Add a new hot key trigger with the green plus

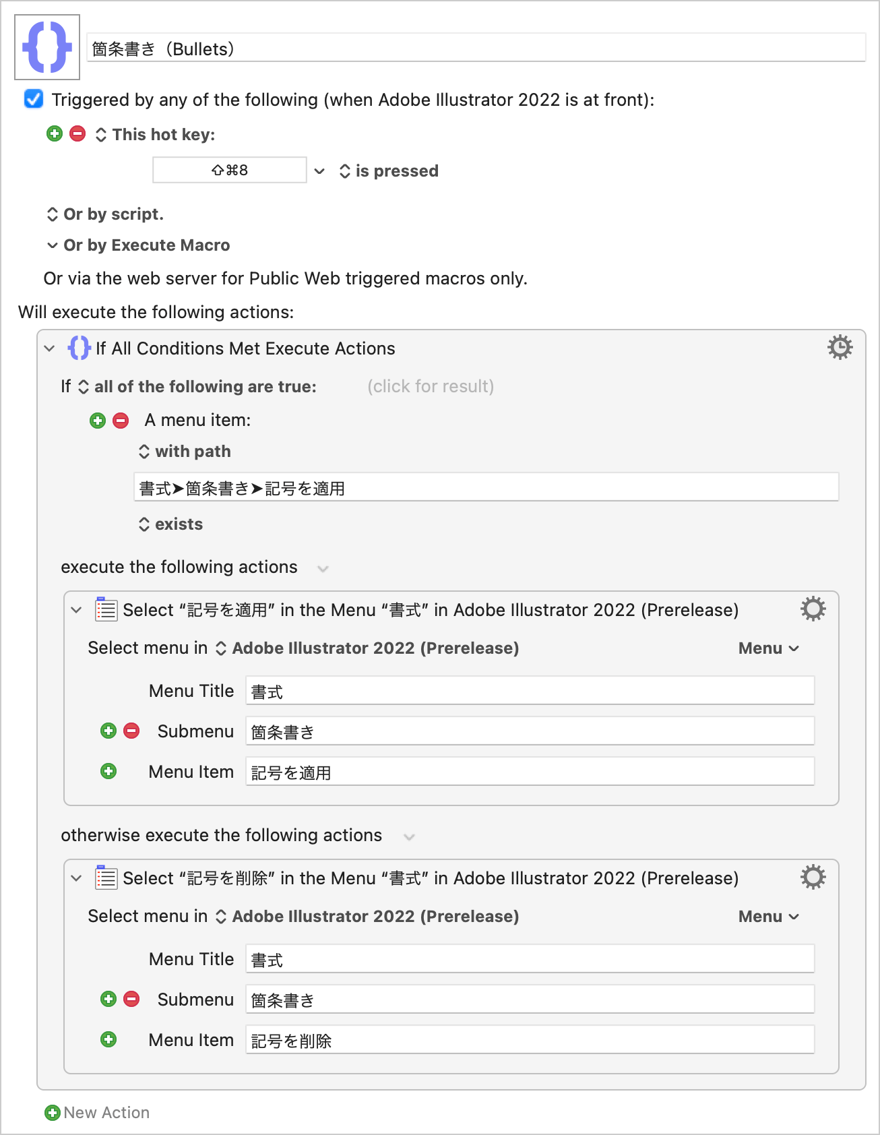pyautogui.click(x=55, y=134)
